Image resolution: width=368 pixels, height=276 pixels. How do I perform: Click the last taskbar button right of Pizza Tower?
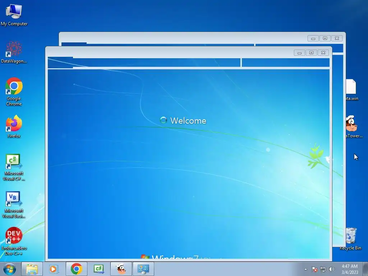pos(143,269)
